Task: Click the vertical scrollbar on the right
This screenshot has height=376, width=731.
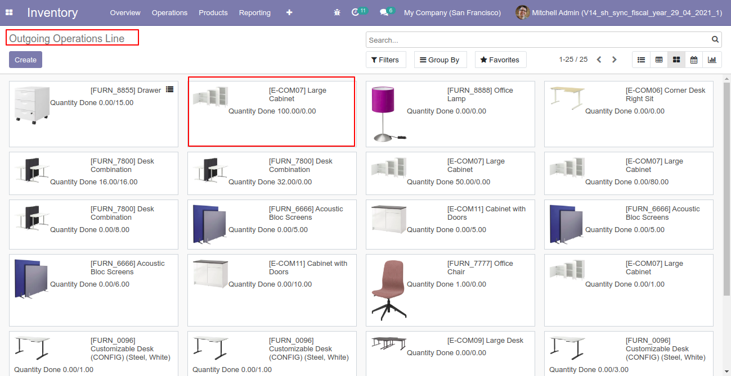Action: [x=726, y=185]
